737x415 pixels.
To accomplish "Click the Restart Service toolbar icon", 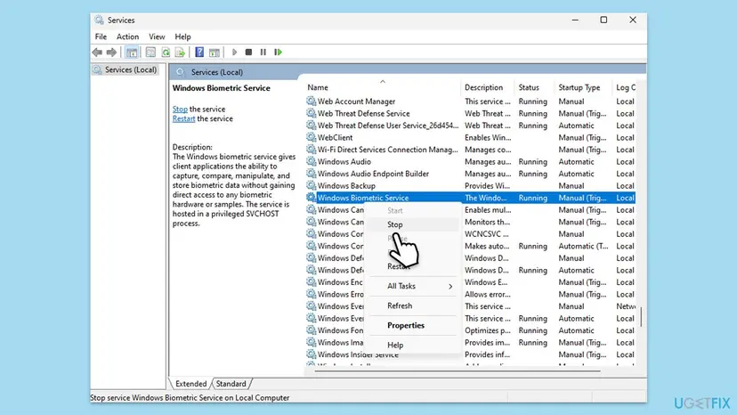I will [279, 53].
